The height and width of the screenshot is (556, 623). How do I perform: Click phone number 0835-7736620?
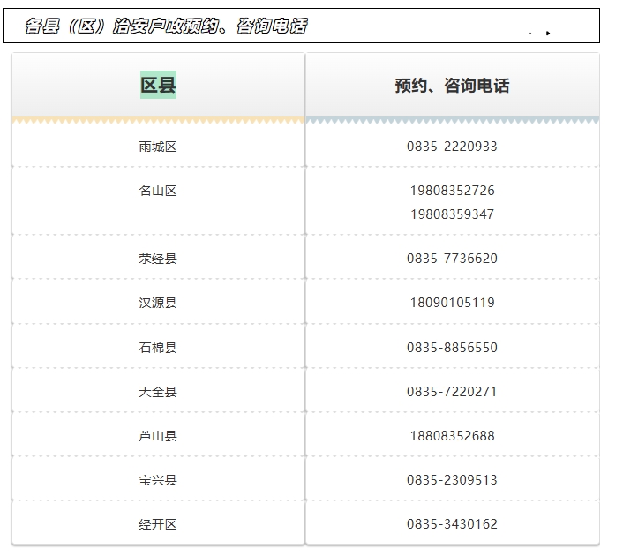point(452,259)
